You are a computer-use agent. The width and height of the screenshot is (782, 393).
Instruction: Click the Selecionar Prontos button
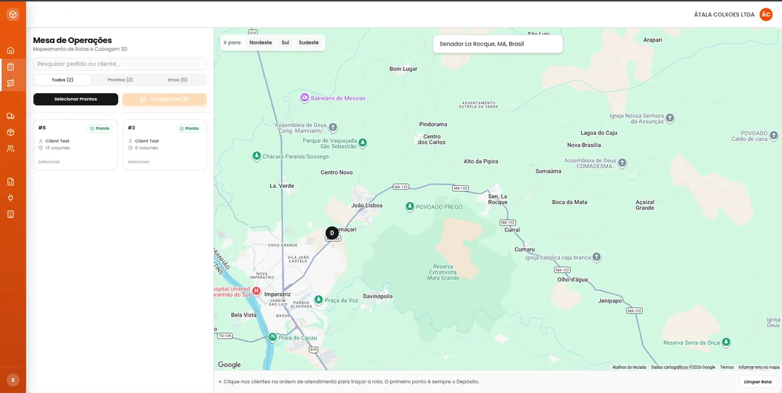point(76,99)
